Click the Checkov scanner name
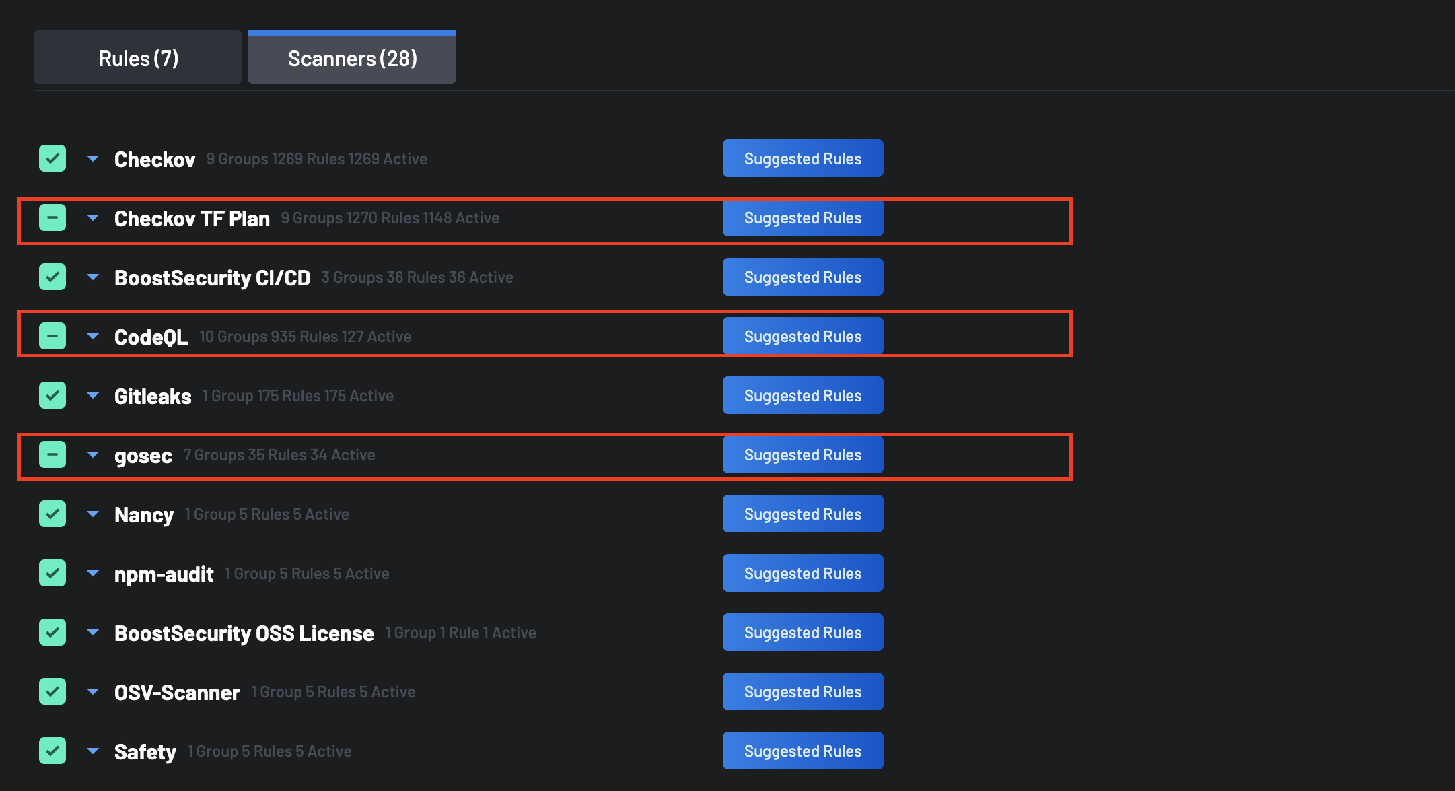This screenshot has width=1455, height=791. click(155, 160)
